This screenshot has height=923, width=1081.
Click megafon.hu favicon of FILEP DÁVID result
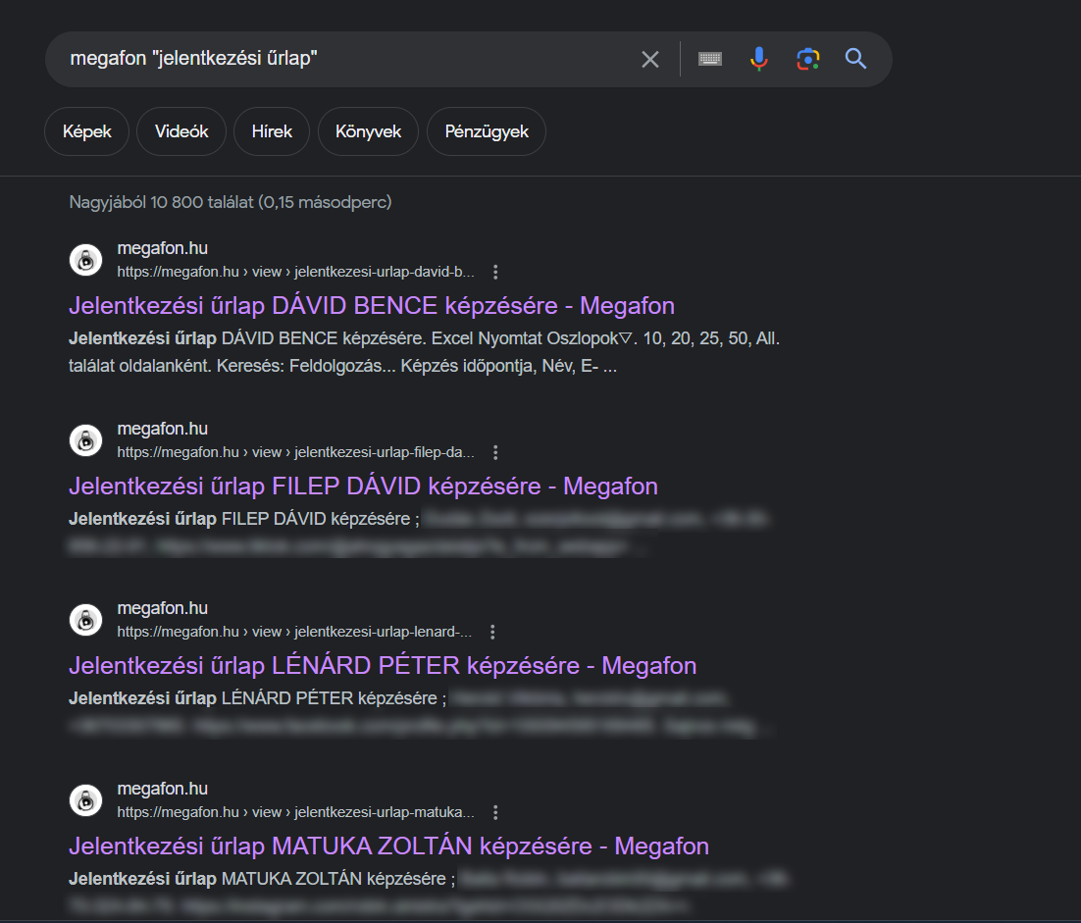coord(86,440)
